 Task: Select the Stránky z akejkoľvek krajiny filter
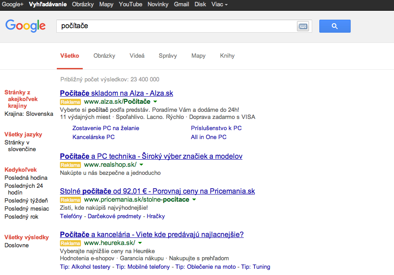tap(21, 99)
